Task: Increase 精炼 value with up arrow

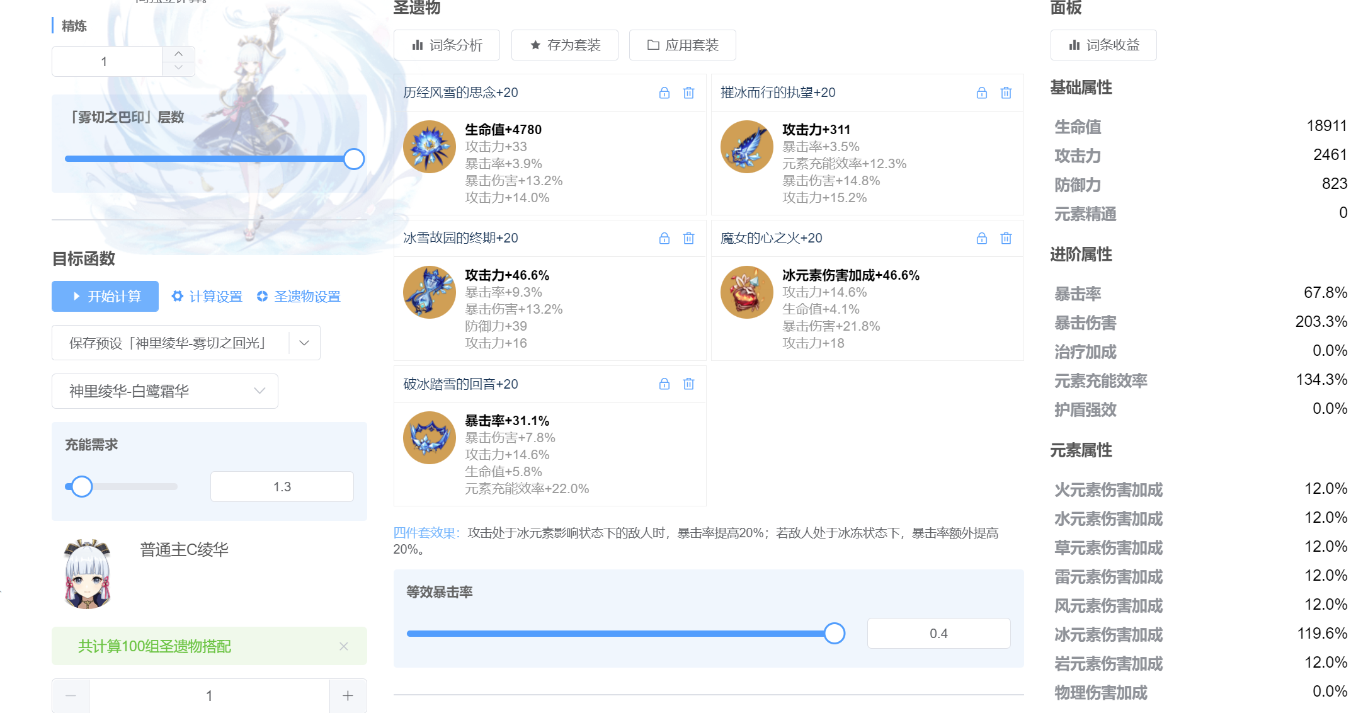Action: point(178,54)
